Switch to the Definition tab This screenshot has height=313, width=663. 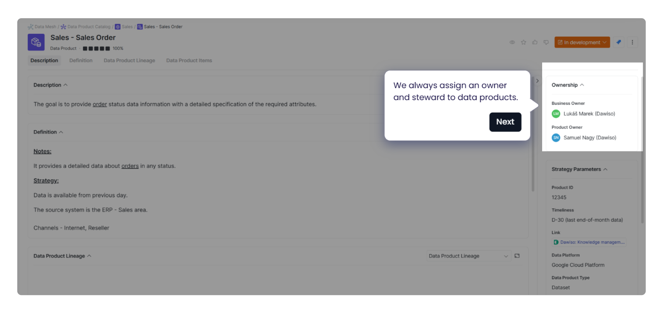(x=80, y=60)
